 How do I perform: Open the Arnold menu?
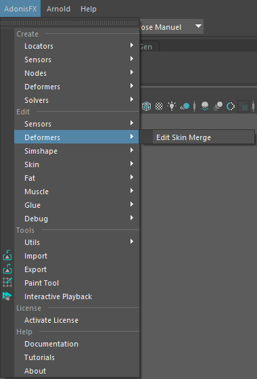point(58,9)
